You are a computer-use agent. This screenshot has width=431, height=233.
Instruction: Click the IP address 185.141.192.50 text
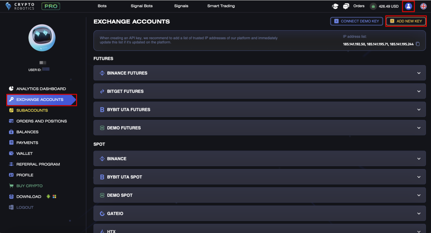[x=354, y=44]
